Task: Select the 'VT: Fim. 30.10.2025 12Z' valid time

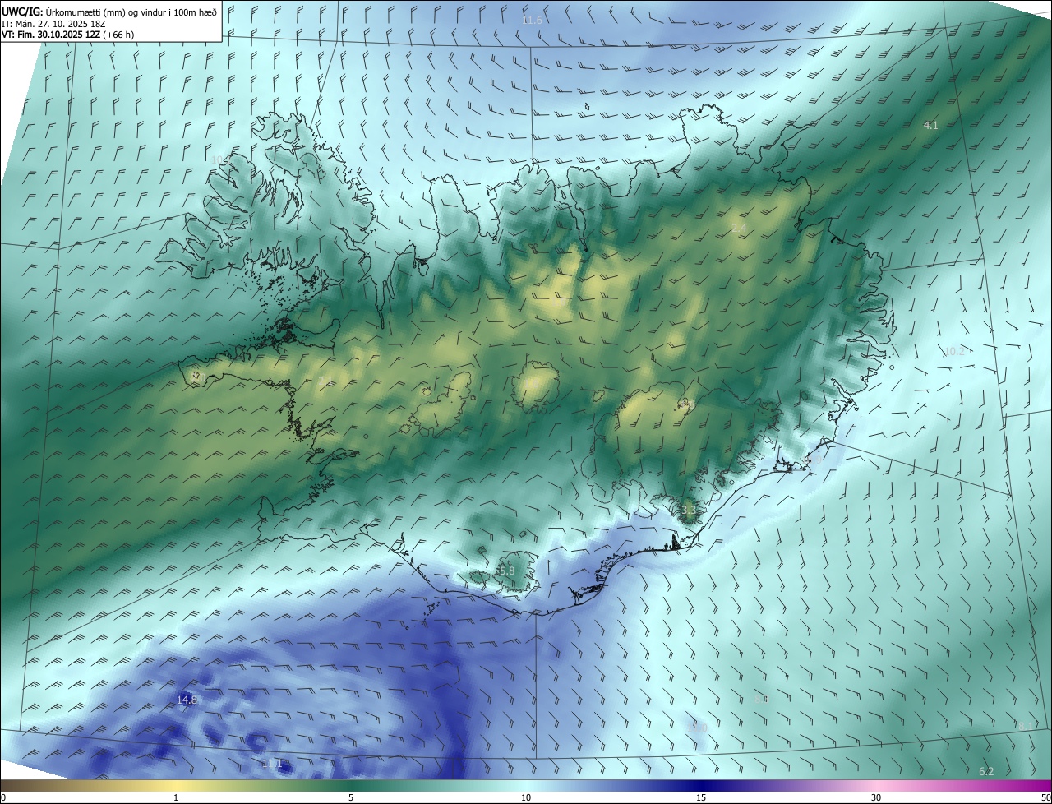Action: 51,35
